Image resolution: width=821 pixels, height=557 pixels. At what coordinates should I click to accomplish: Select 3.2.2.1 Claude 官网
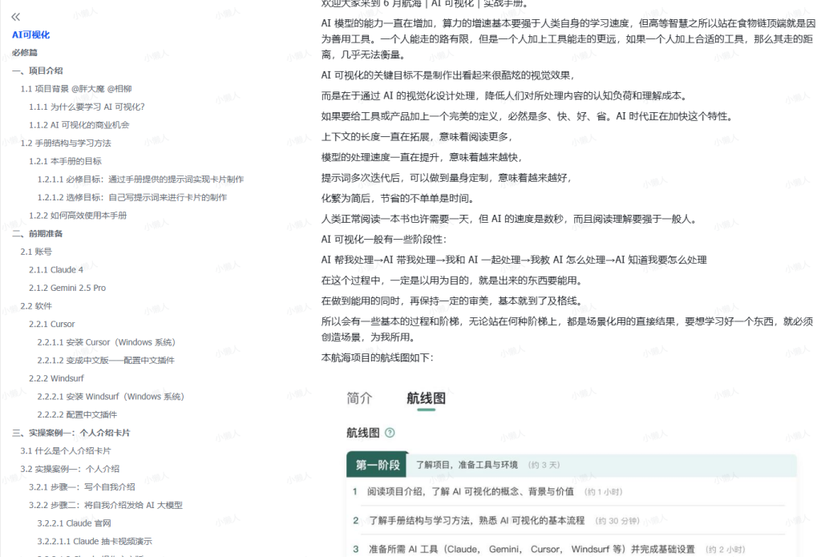(74, 523)
